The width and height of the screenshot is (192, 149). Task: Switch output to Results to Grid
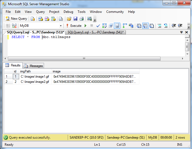145,26
